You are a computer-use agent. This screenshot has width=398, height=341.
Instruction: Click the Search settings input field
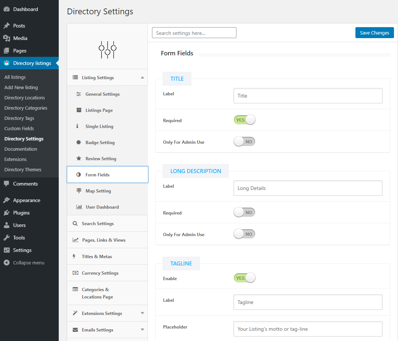[x=194, y=33]
